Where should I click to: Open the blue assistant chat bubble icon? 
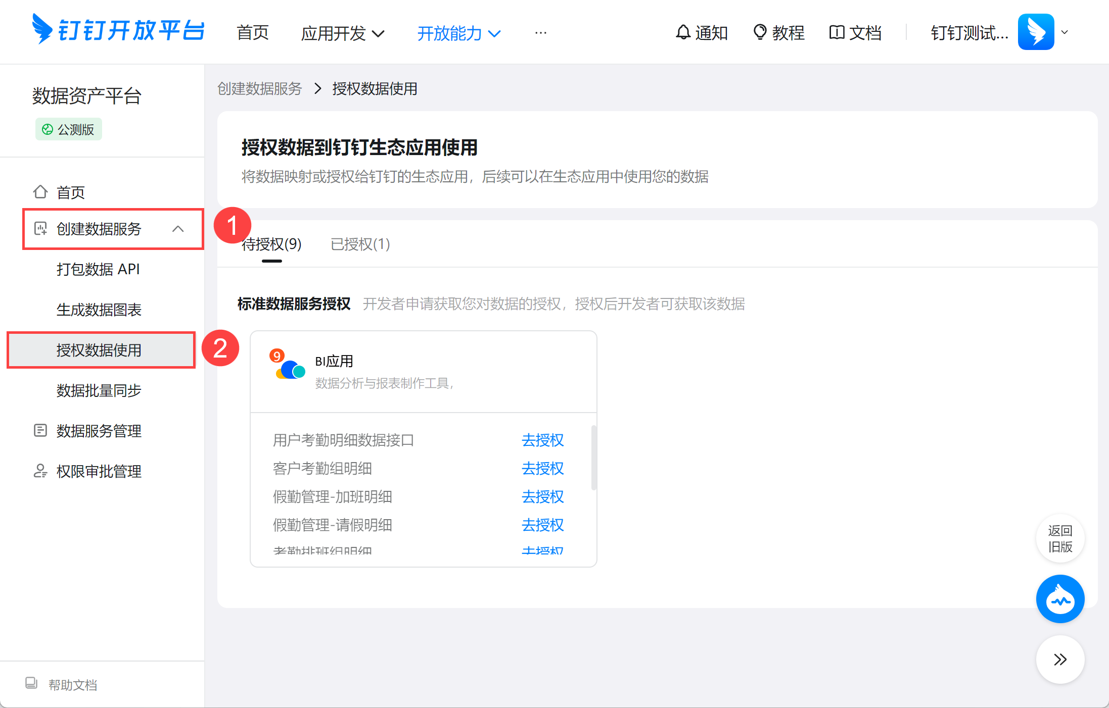pos(1060,599)
